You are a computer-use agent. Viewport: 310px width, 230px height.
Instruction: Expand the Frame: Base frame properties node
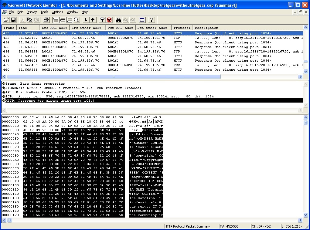(x=4, y=83)
